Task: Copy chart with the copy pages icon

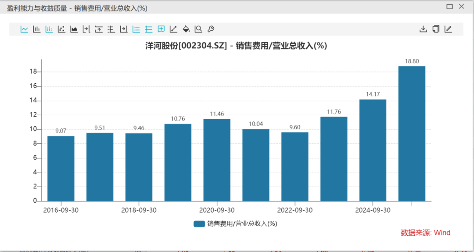Action: (436, 29)
